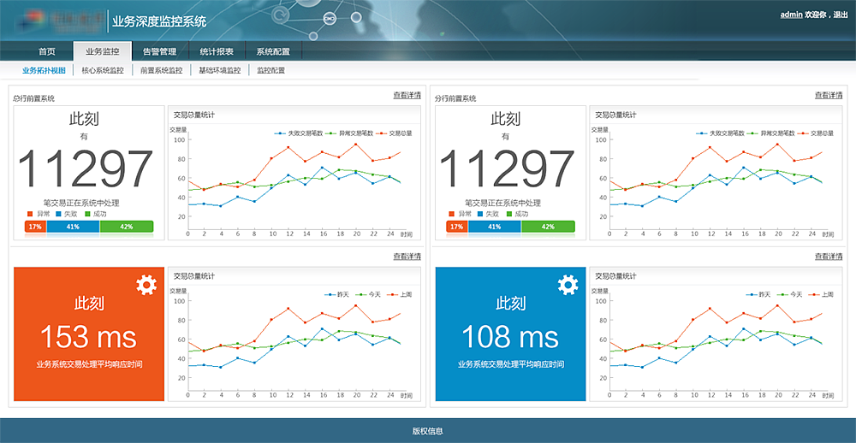Viewport: 856px width, 443px height.
Task: Toggle 今天 legend in chart beside 153 ms
Action: point(368,294)
